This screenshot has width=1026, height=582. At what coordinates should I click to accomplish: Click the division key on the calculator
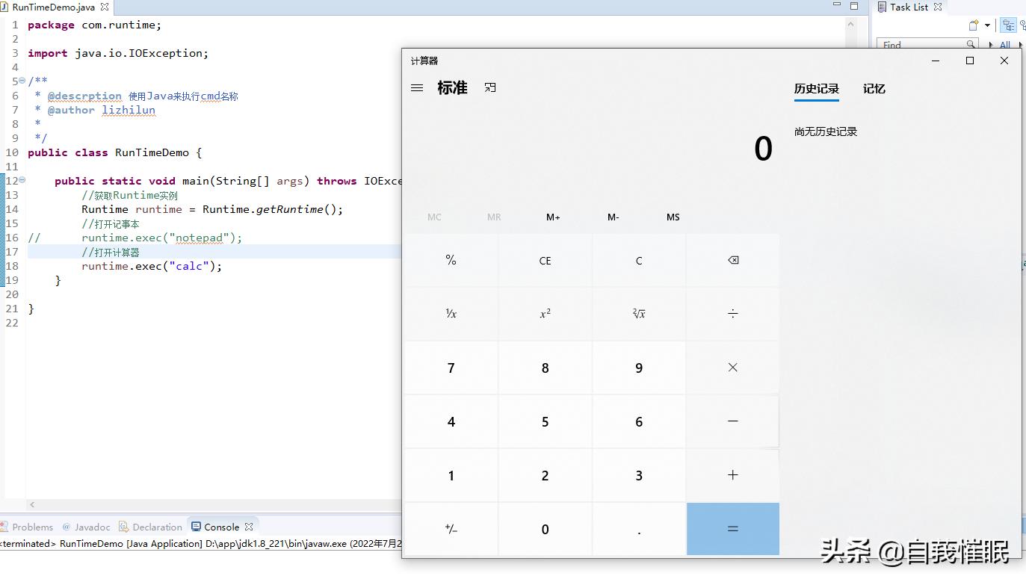(732, 314)
